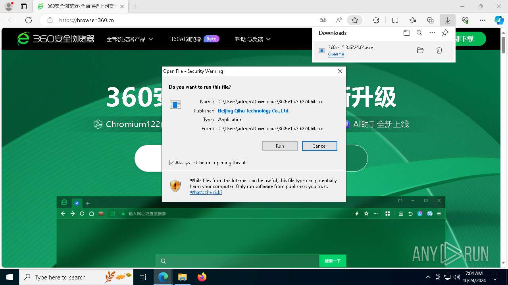Open the What's the risk link
This screenshot has width=508, height=285.
pyautogui.click(x=206, y=192)
